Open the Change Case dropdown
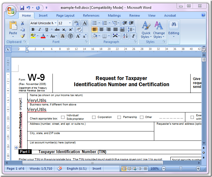212x177 pixels. click(54, 36)
